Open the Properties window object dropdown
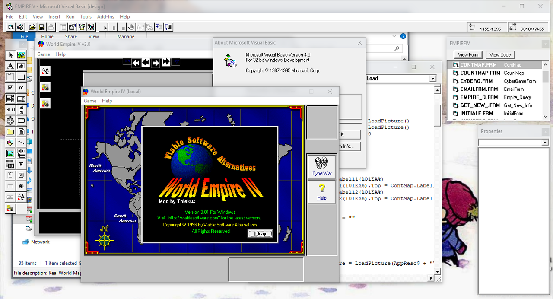The height and width of the screenshot is (299, 553). (545, 143)
